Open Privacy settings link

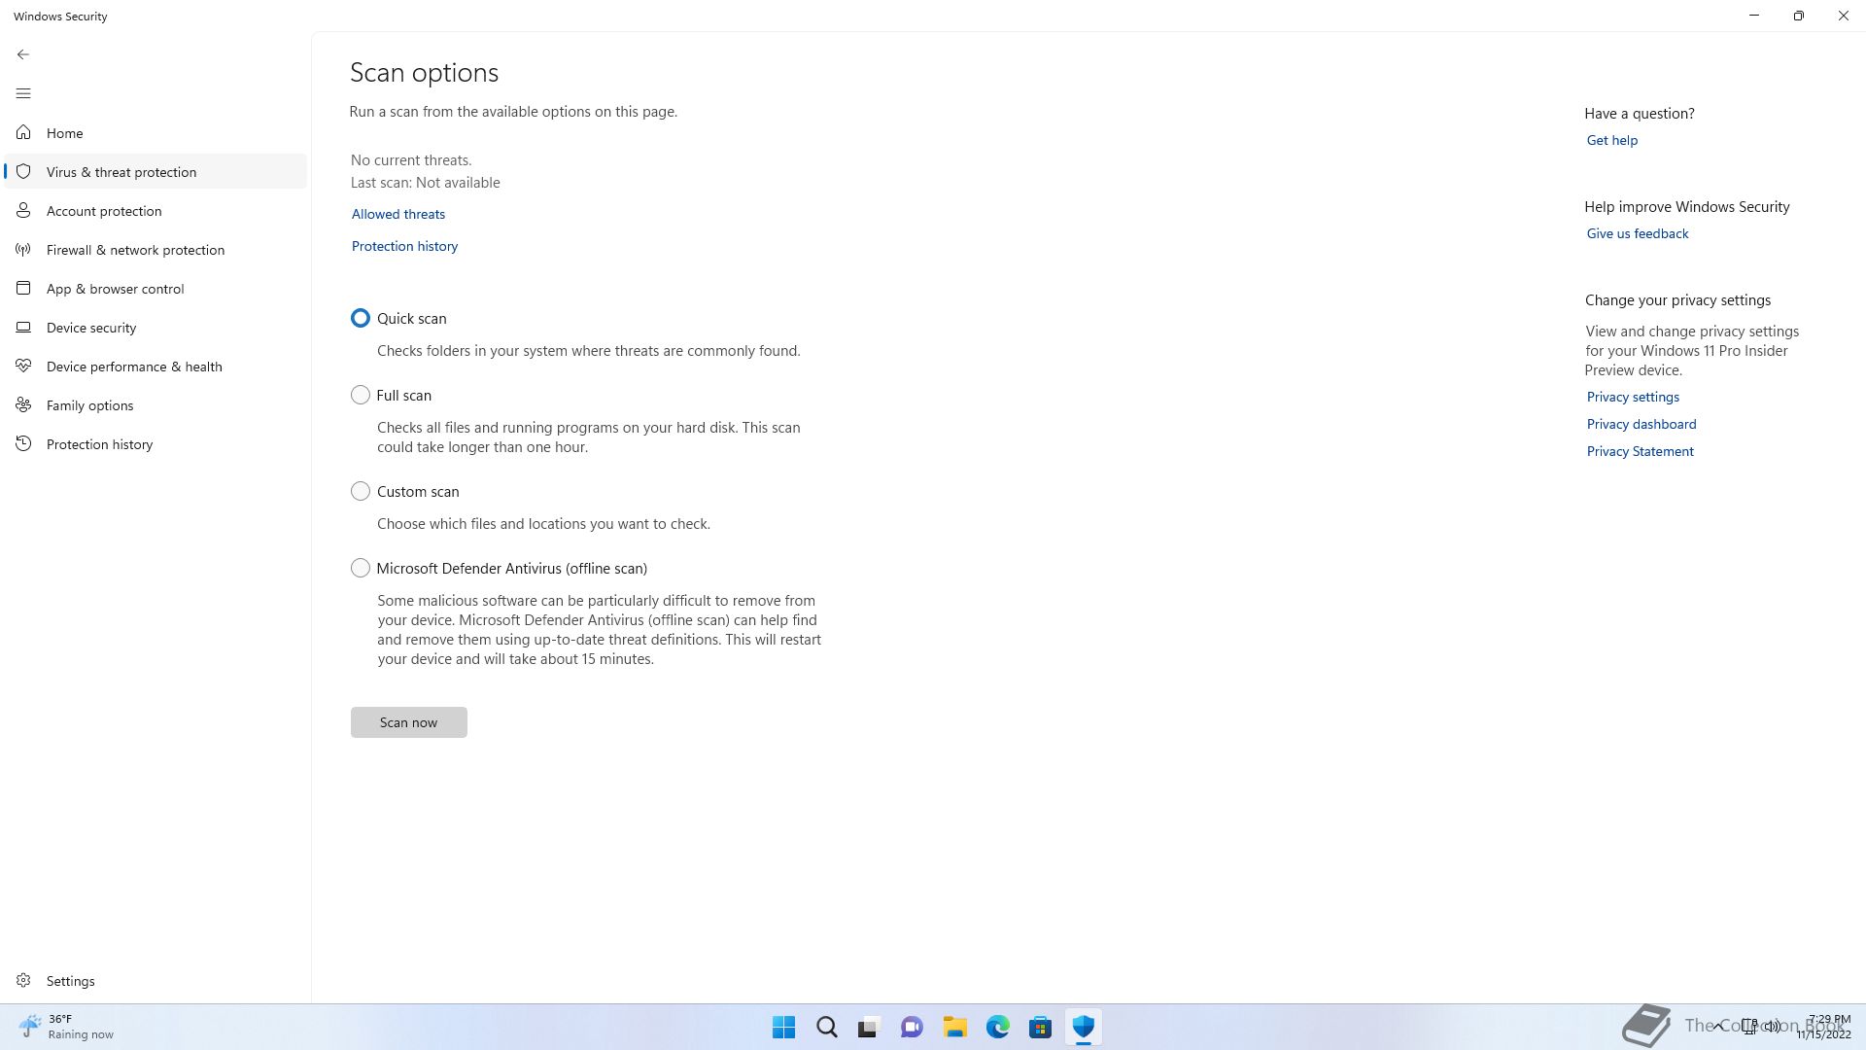click(1633, 397)
